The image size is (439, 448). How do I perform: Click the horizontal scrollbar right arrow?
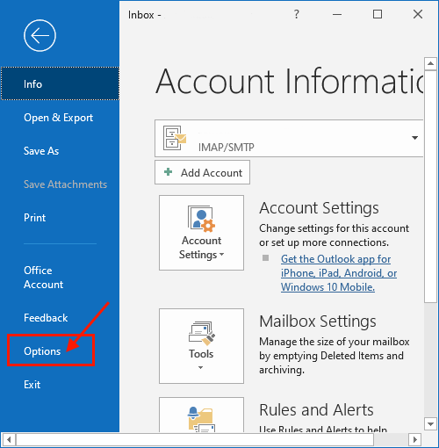414,439
